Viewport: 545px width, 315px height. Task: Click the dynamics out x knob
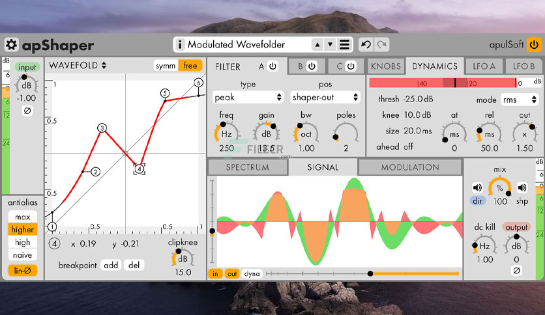point(525,133)
